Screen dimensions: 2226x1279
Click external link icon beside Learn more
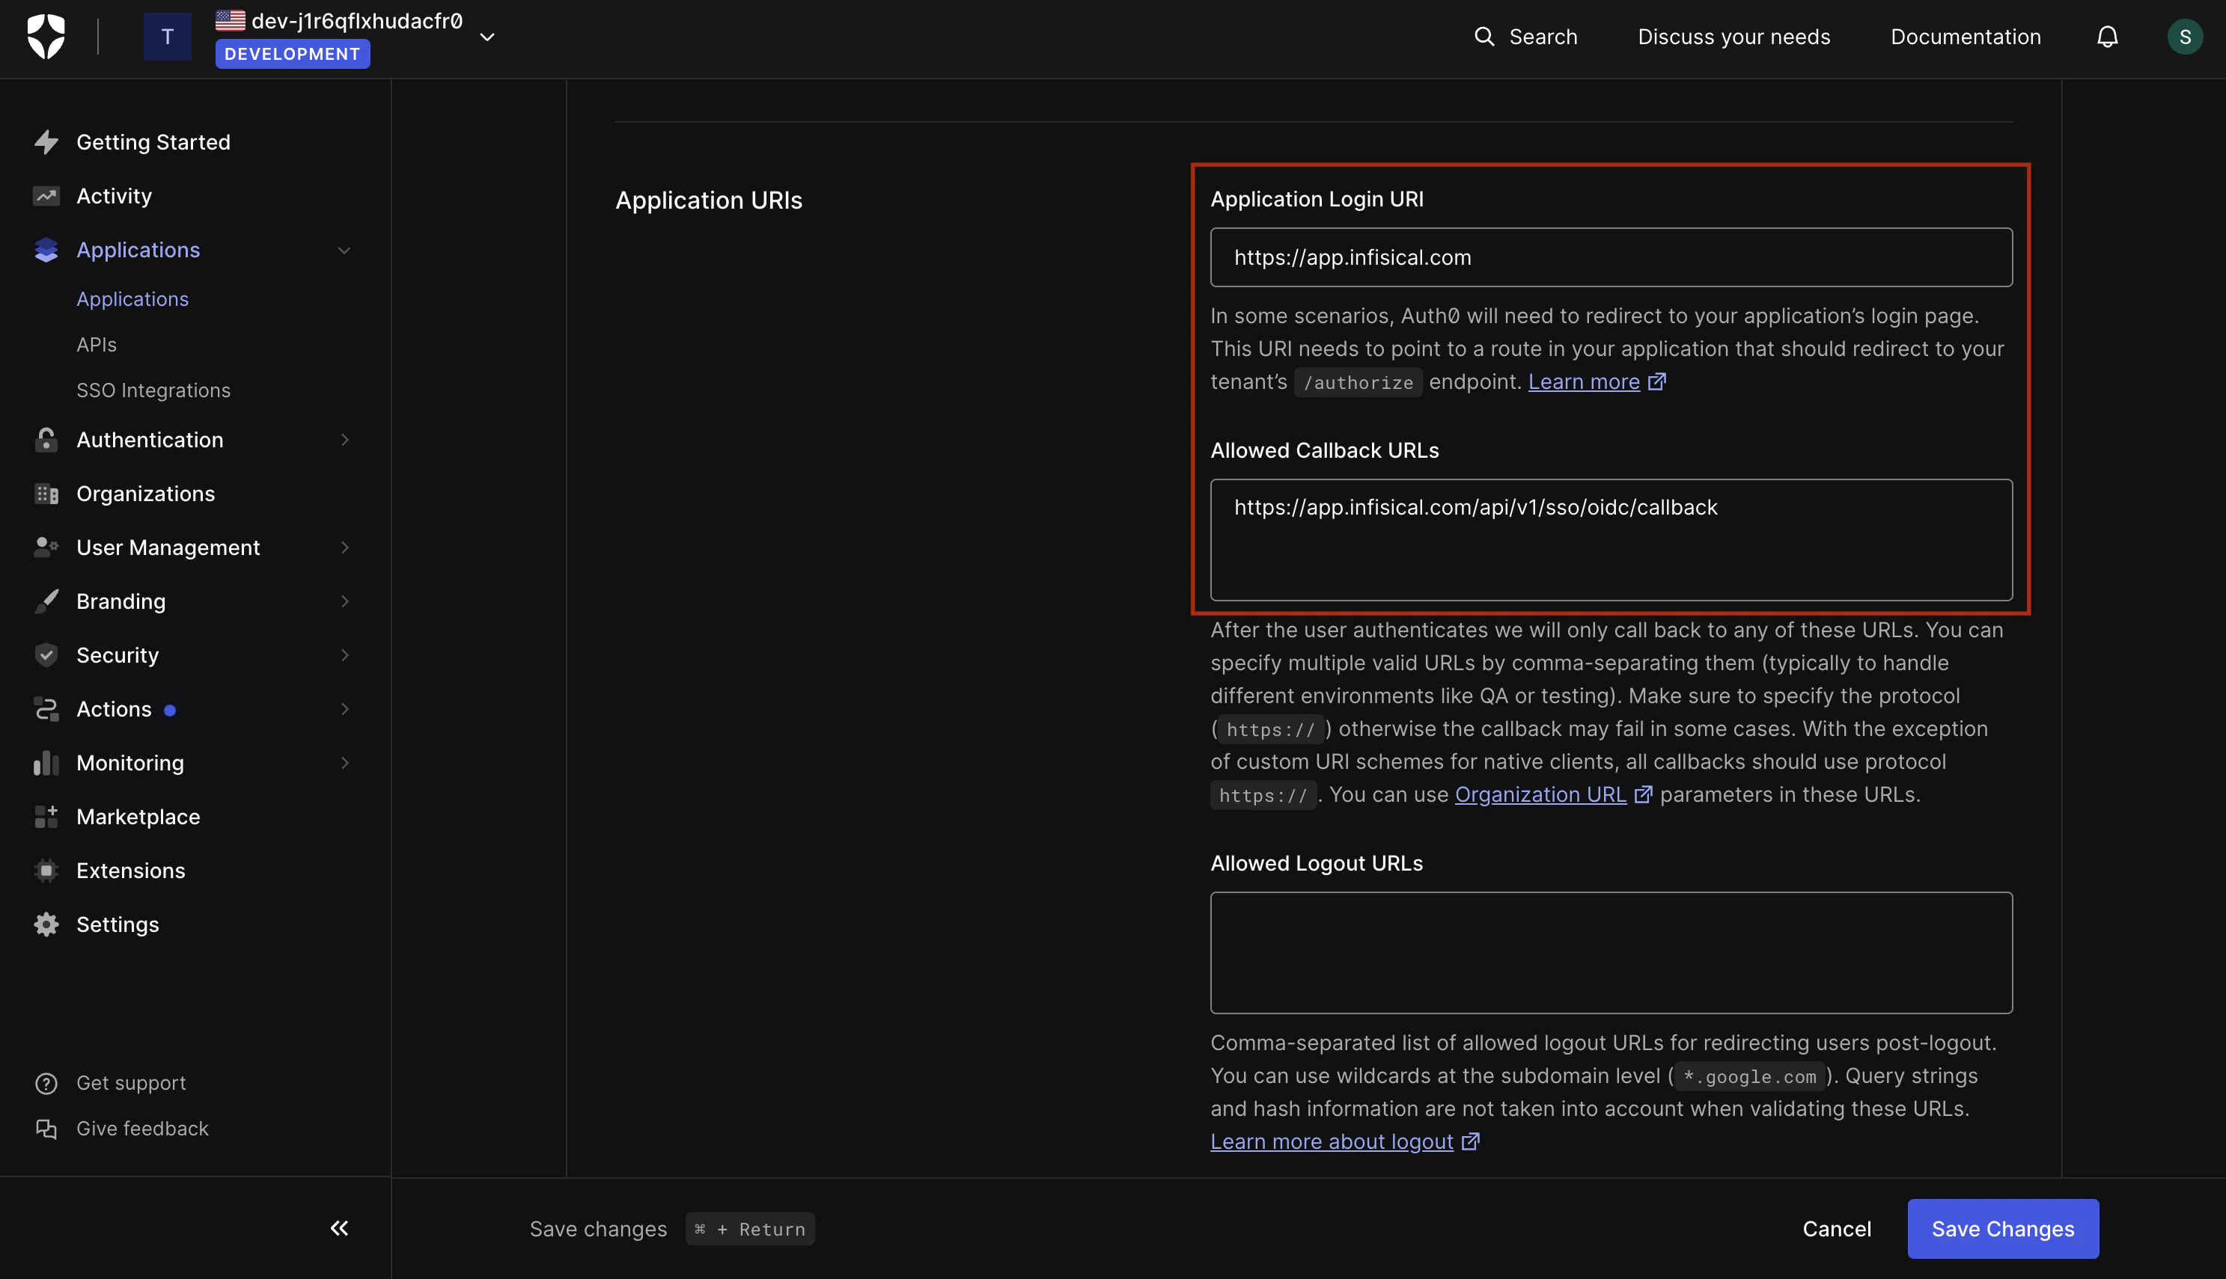[x=1656, y=381]
